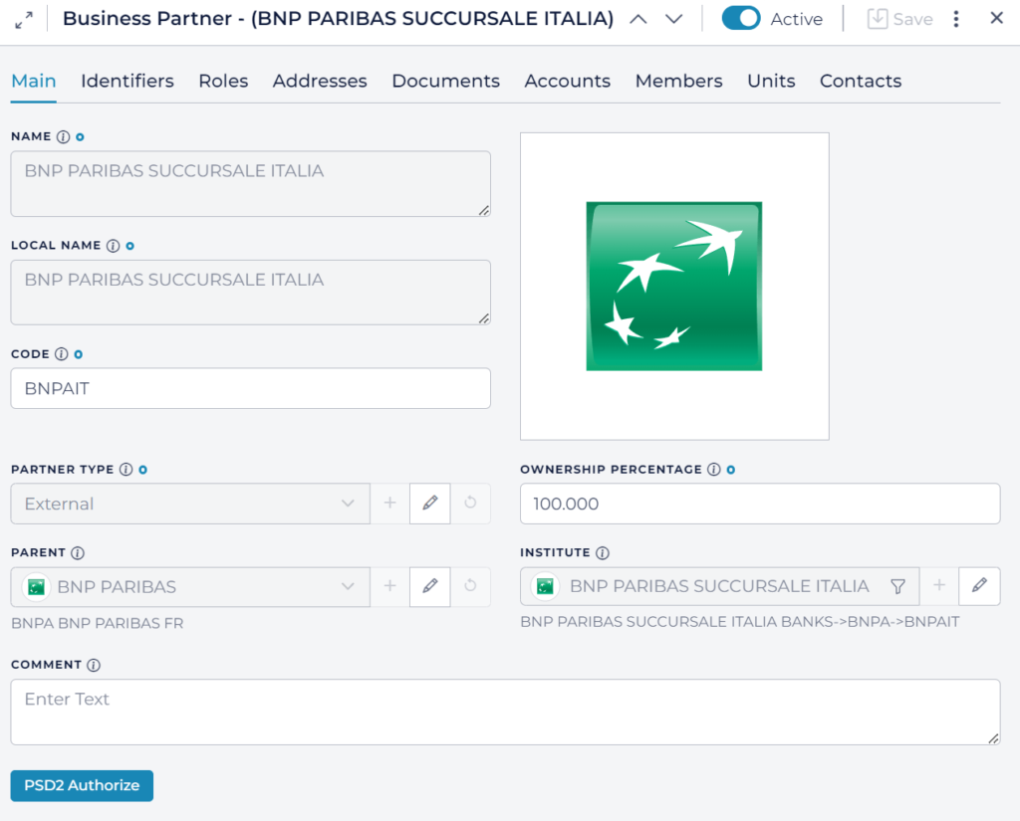Open the three-dot kebab menu
The width and height of the screenshot is (1020, 821).
click(955, 18)
